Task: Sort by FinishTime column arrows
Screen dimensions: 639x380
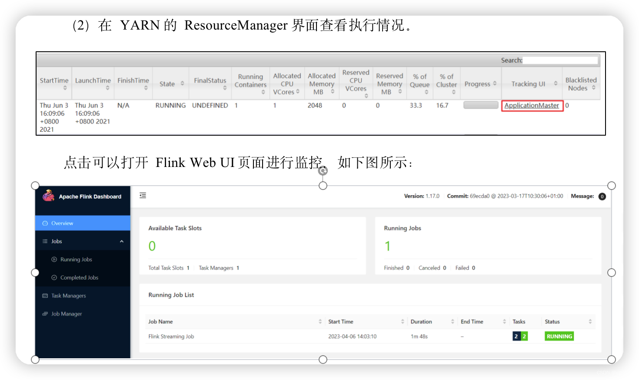Action: [x=146, y=88]
